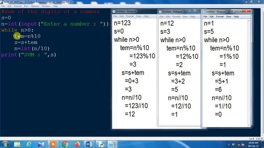Open View menu in the n=12 Notepad window
264x148 pixels.
185,16
